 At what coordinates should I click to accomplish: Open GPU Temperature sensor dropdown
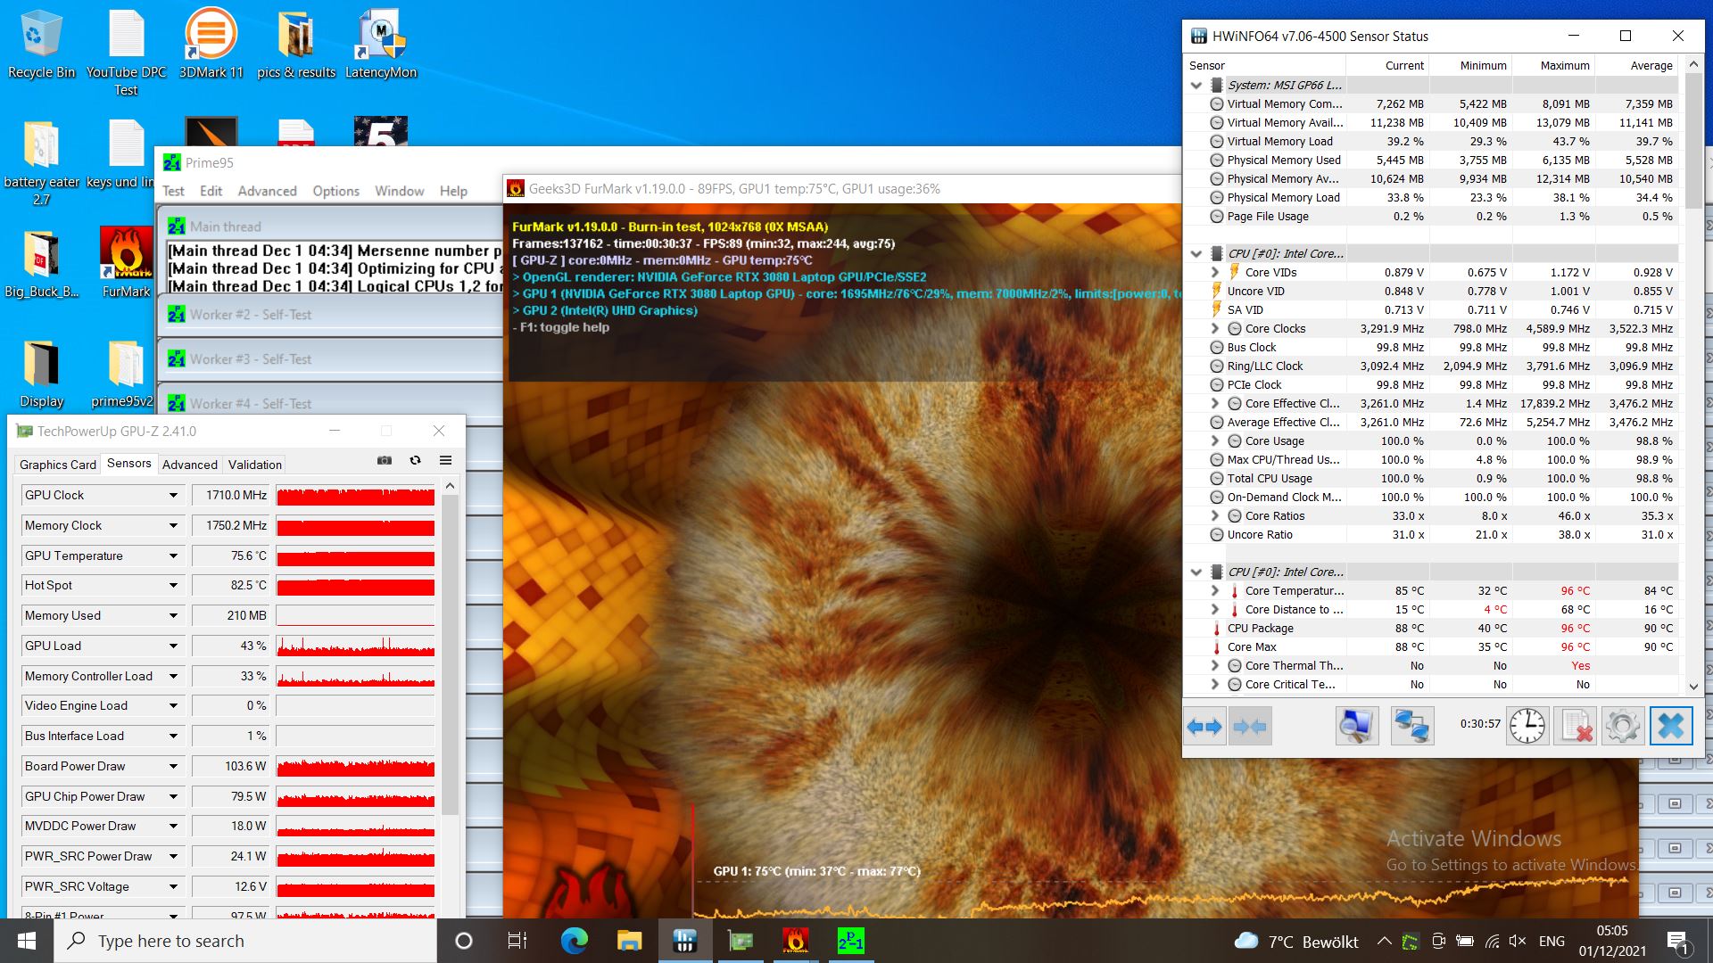173,556
